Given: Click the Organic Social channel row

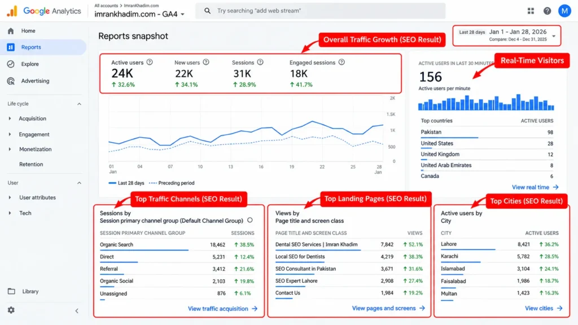Looking at the screenshot, I should tap(177, 281).
